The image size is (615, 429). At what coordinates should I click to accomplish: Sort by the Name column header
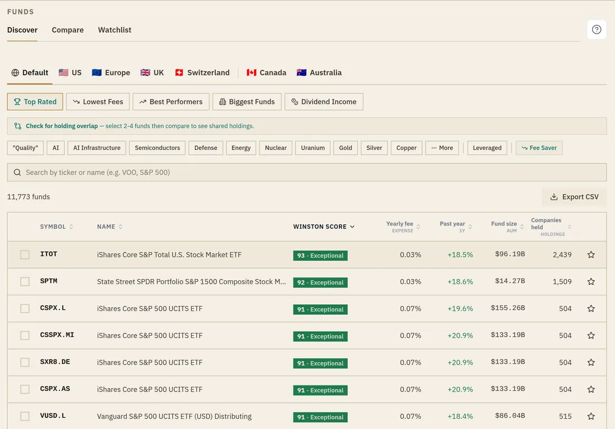(x=110, y=227)
